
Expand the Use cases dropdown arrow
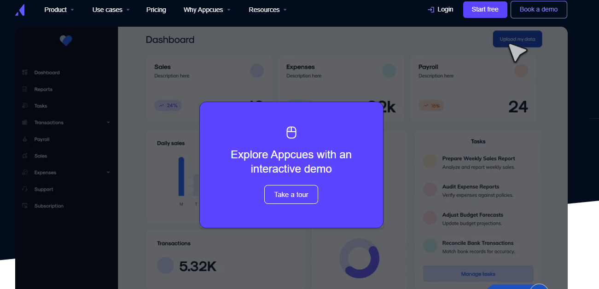click(x=128, y=10)
